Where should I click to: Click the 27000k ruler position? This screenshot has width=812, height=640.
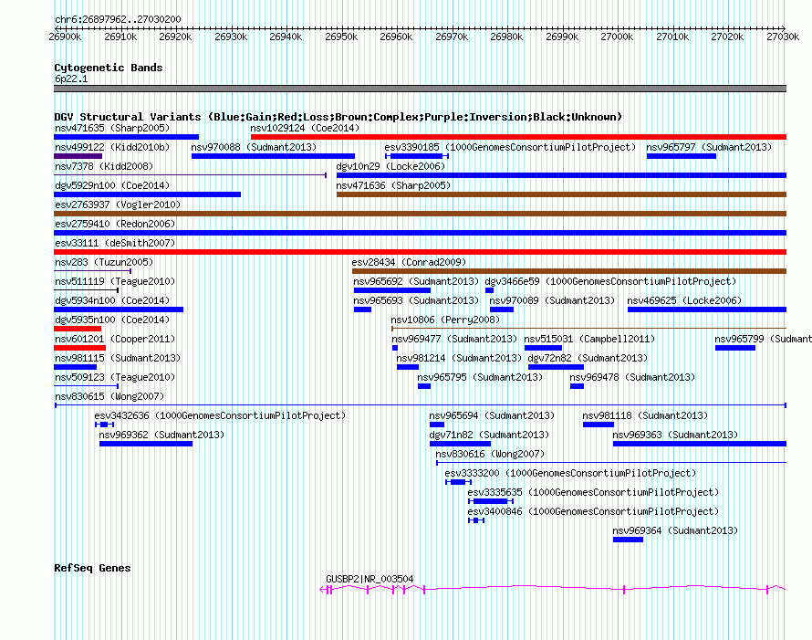(x=617, y=37)
